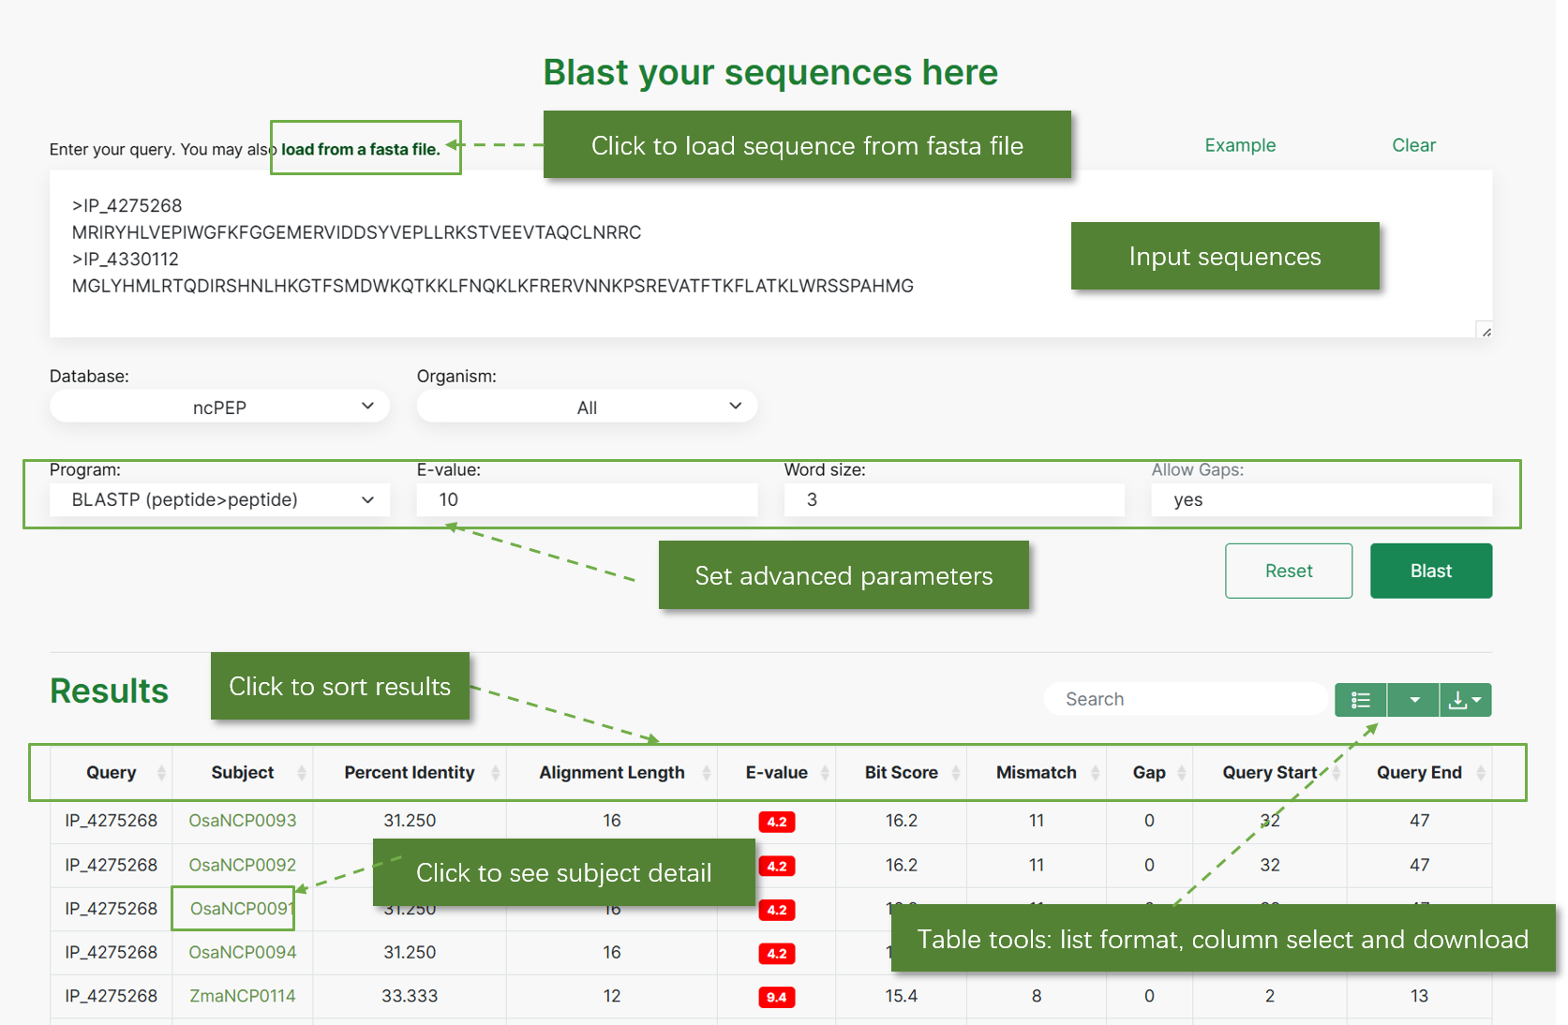Focus the results Search field
The width and height of the screenshot is (1568, 1025).
[1186, 699]
